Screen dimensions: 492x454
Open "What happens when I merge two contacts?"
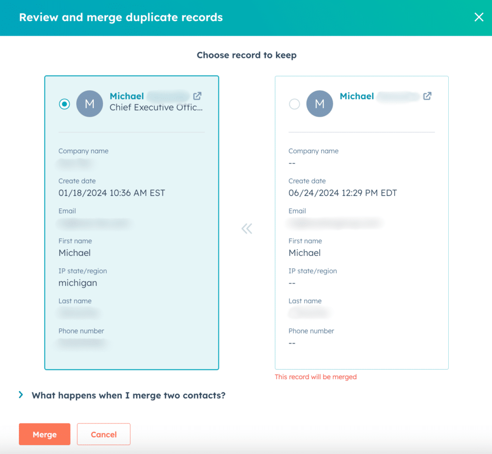point(128,396)
